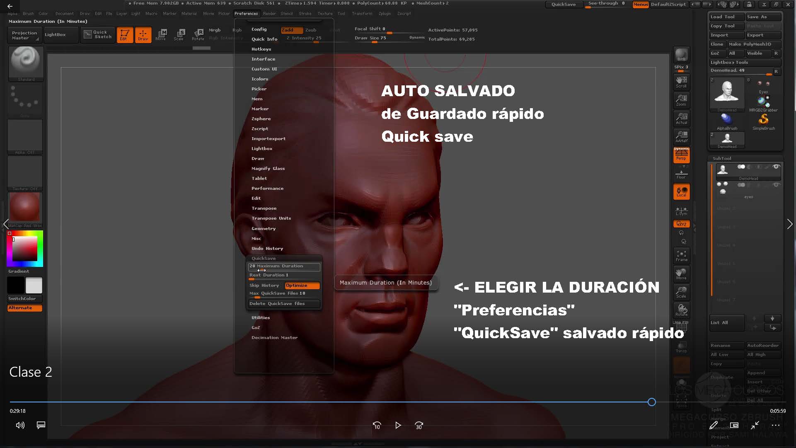This screenshot has height=448, width=796.
Task: Click the Load Tool button
Action: coord(726,17)
